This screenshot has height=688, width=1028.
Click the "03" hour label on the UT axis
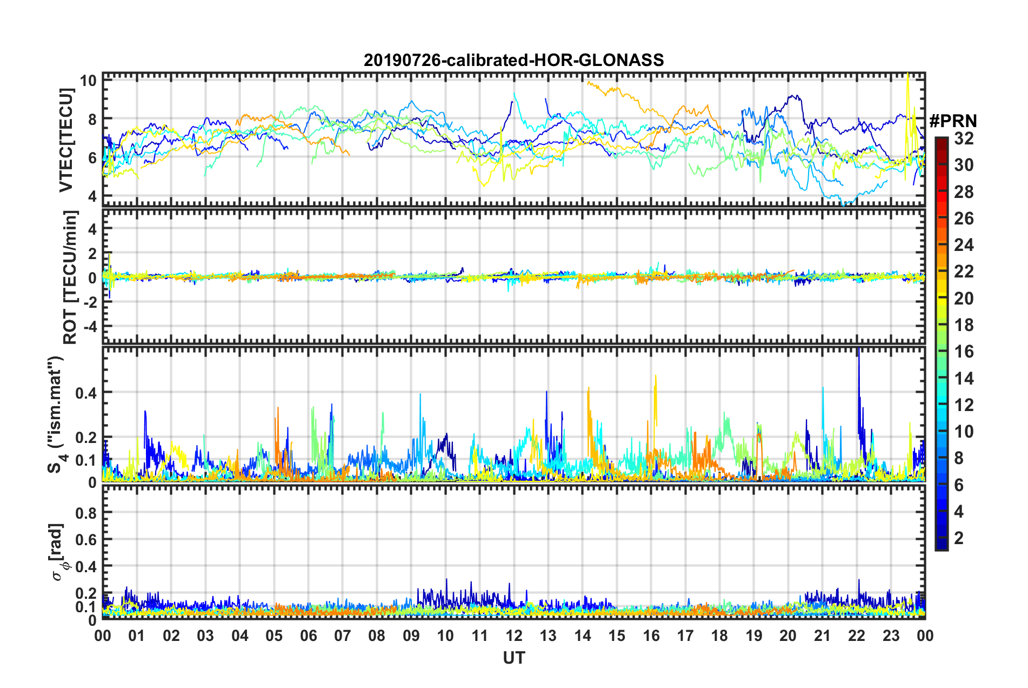pos(205,636)
